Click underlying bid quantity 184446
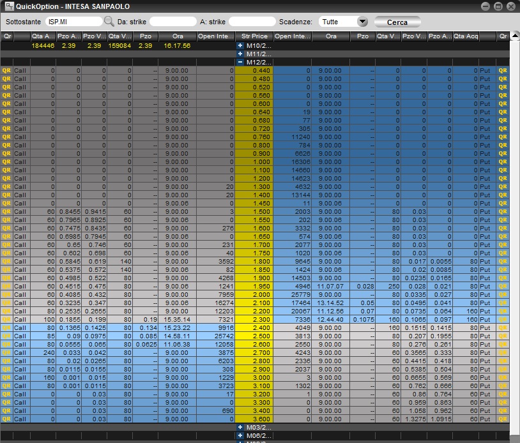 point(43,46)
